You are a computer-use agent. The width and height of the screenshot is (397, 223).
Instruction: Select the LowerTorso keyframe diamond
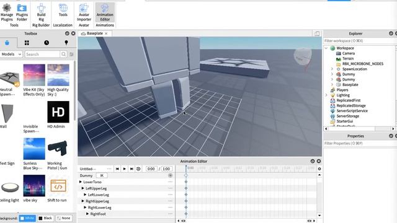tap(186, 182)
